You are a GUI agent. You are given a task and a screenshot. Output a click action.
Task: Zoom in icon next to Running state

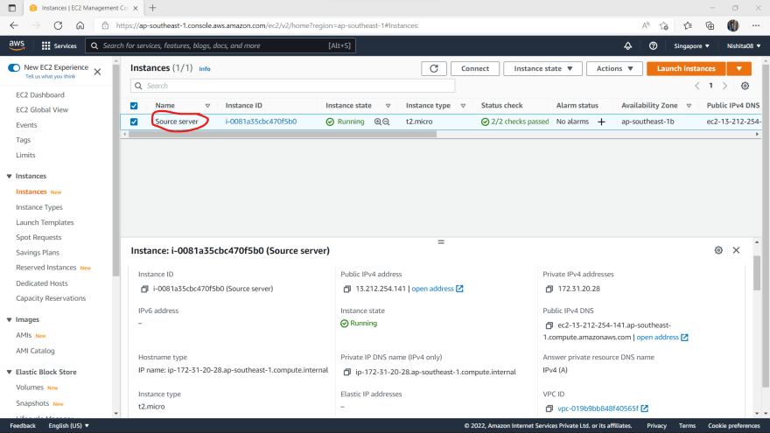(x=378, y=122)
